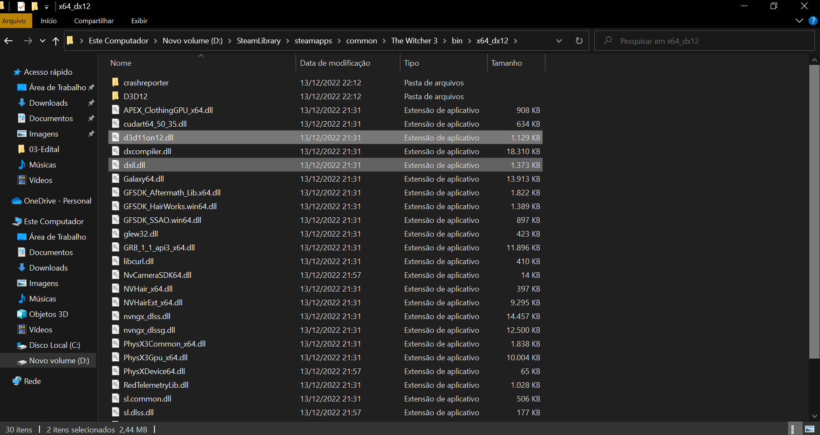Switch to details view icon in status bar

tap(795, 429)
